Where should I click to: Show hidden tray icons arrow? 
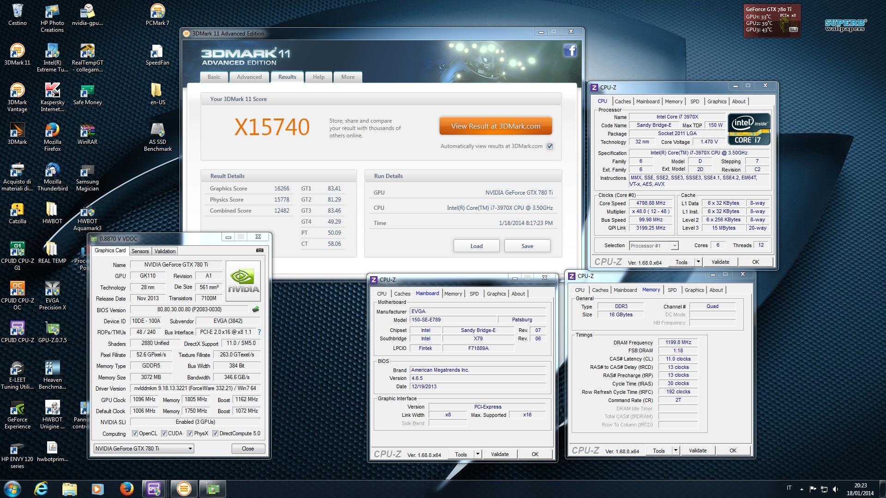[802, 489]
